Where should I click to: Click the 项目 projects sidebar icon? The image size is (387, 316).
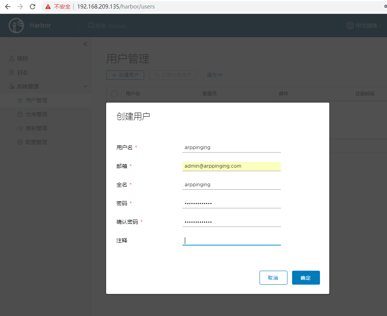coord(12,58)
